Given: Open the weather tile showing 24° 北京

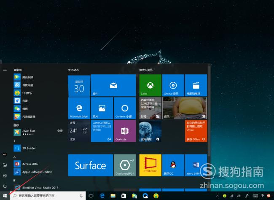Looking at the screenshot, I should (x=79, y=131).
